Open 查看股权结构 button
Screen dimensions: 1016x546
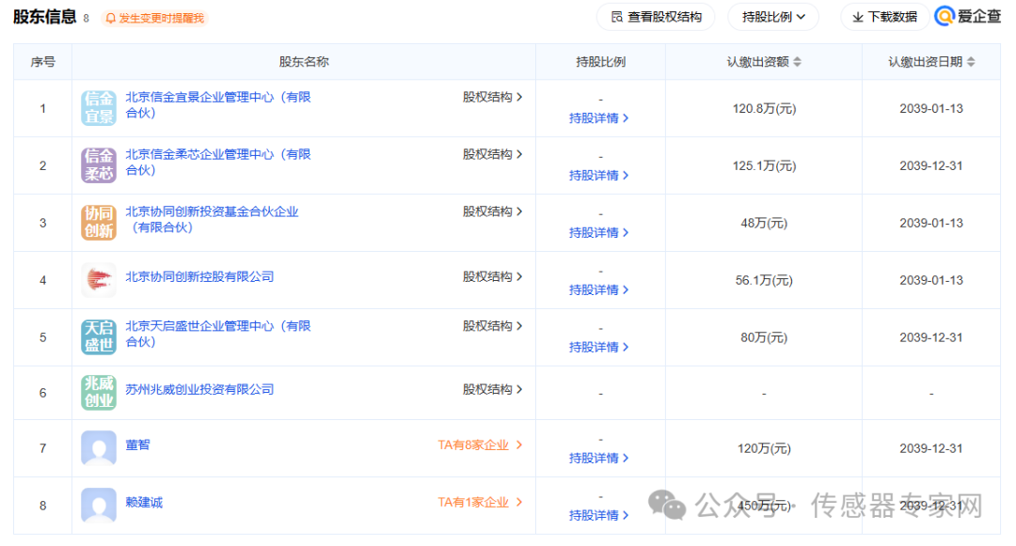point(656,17)
